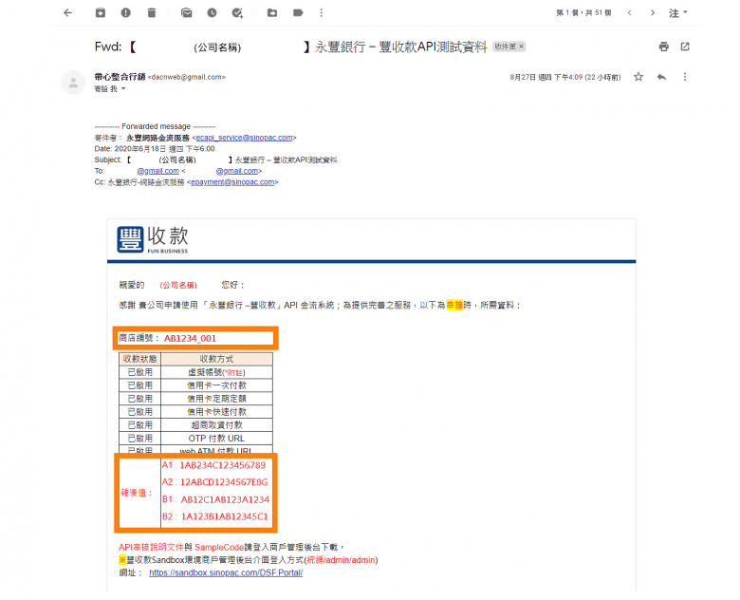The height and width of the screenshot is (600, 740).
Task: Add this email to tasks
Action: [x=237, y=12]
